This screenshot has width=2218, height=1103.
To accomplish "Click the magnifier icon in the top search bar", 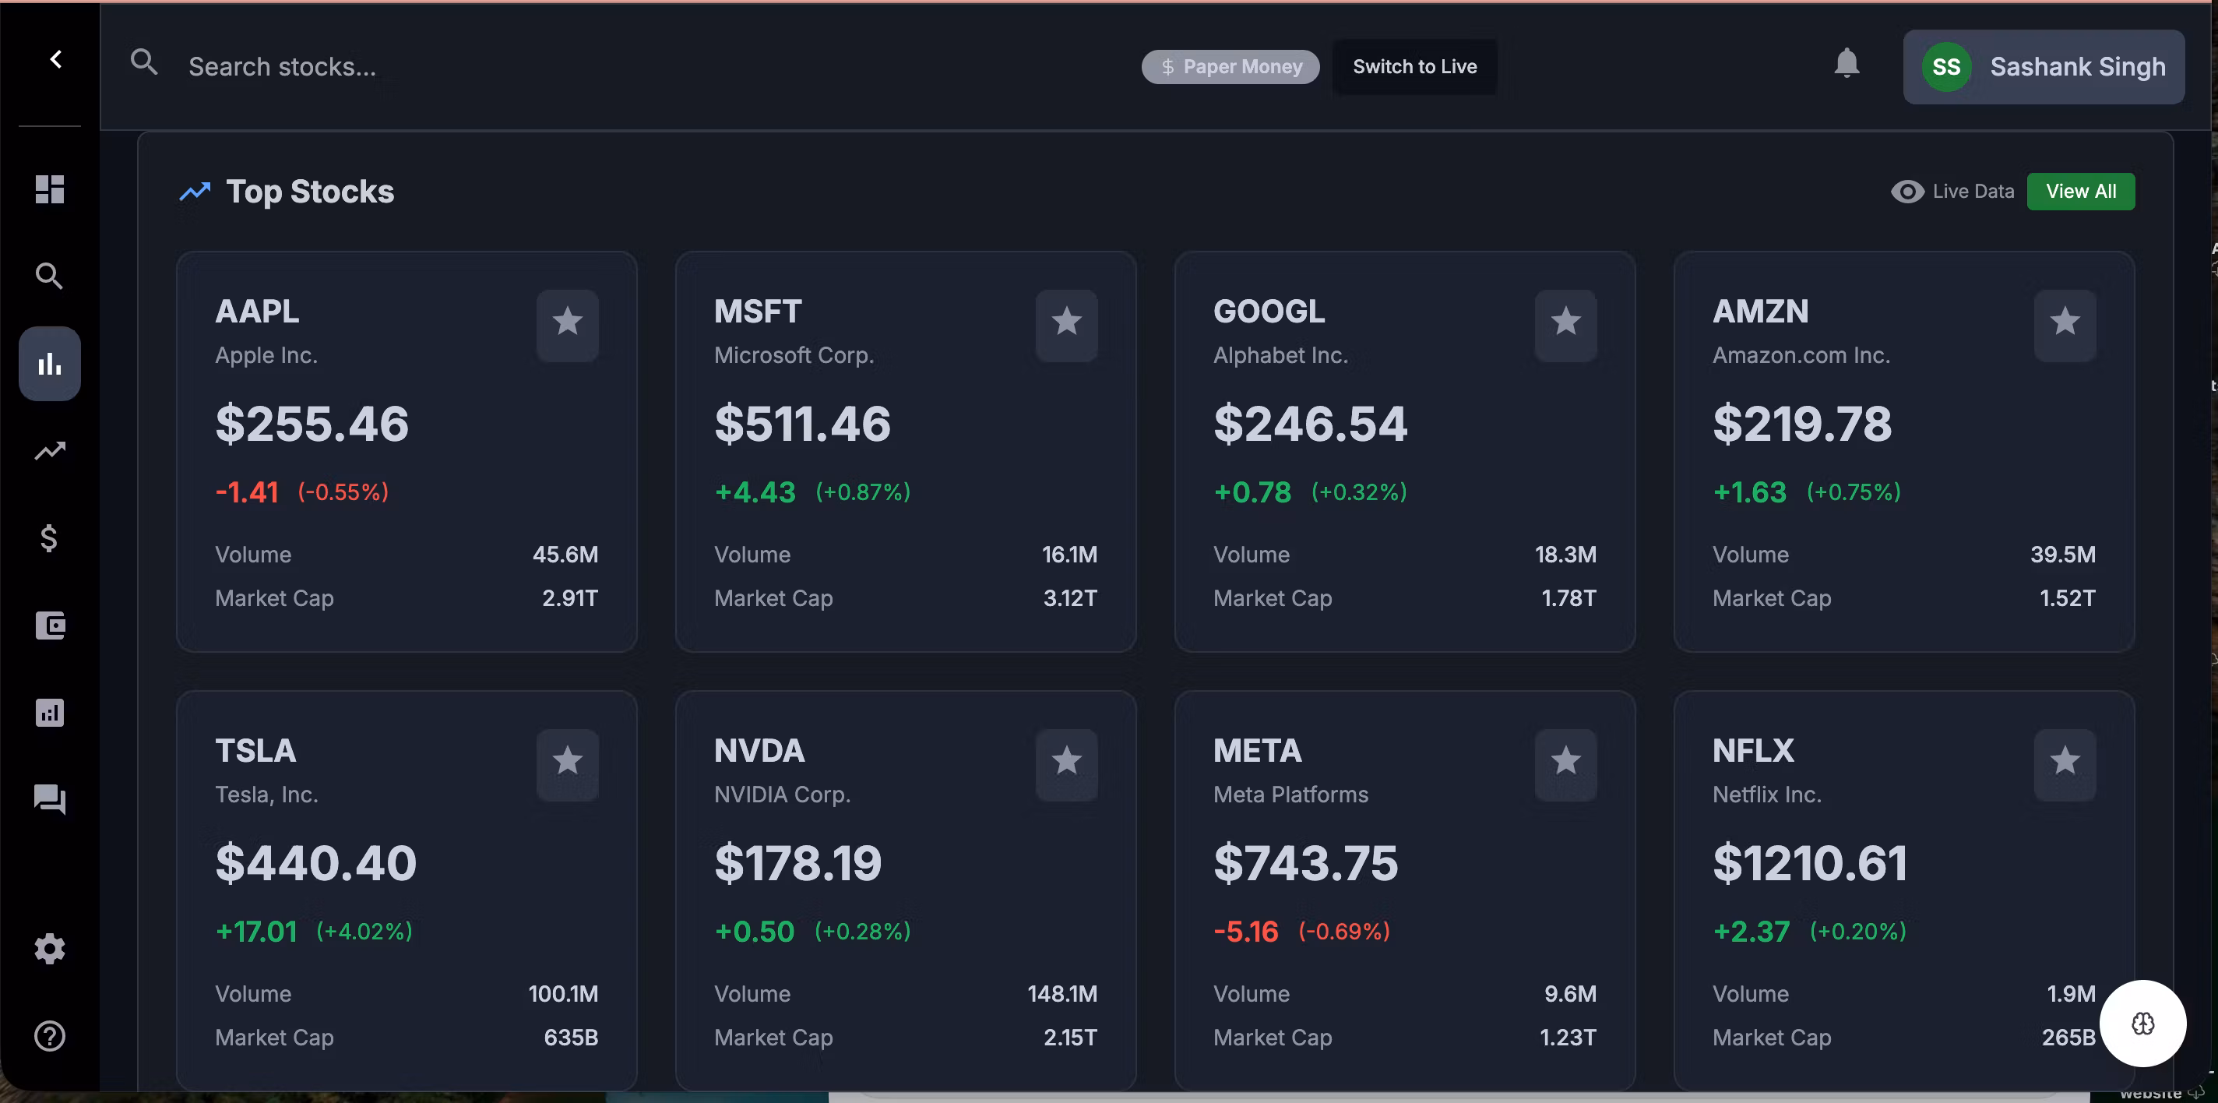I will tap(144, 62).
